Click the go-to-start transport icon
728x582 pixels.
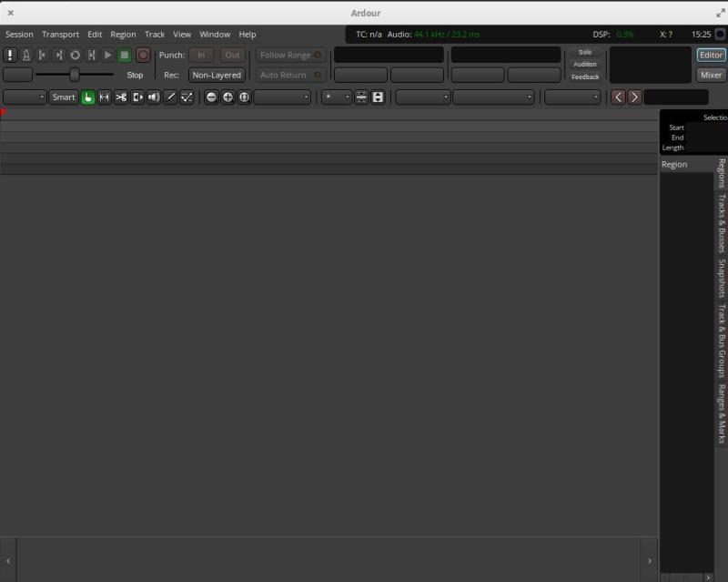(41, 55)
